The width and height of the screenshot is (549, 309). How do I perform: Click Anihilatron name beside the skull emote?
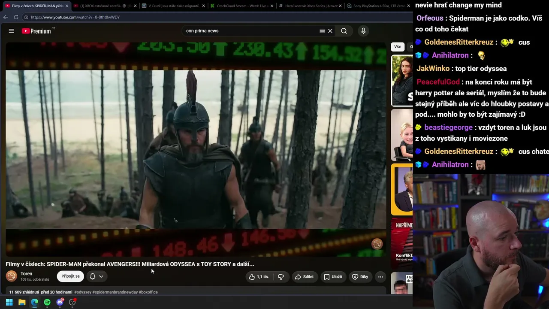(450, 55)
